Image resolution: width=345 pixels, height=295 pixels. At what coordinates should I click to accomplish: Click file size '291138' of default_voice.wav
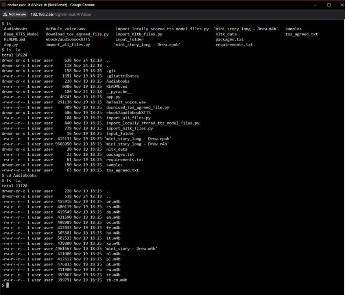pos(65,102)
